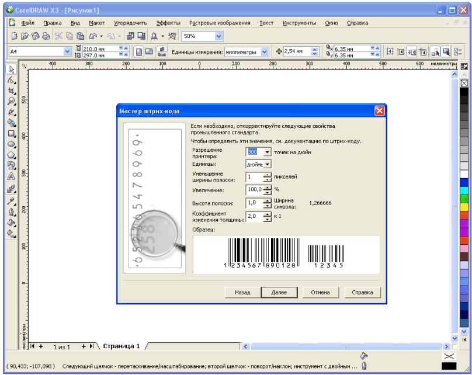Click the page width 210.0 мм field
This screenshot has width=472, height=375.
coord(100,48)
